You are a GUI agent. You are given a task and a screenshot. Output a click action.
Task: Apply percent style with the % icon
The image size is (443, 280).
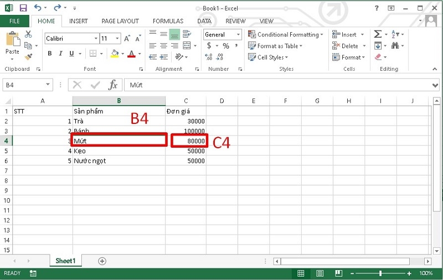(x=226, y=46)
